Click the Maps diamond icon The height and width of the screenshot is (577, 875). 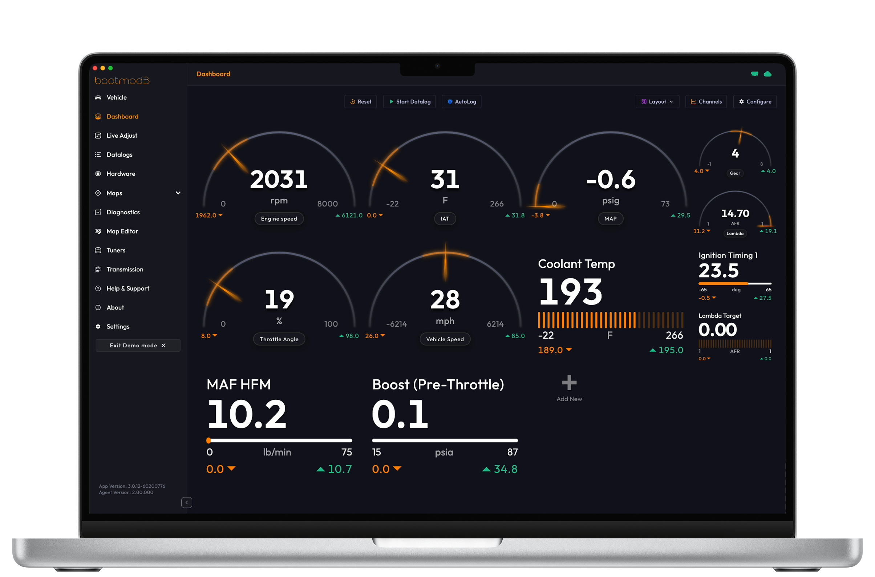pos(98,193)
